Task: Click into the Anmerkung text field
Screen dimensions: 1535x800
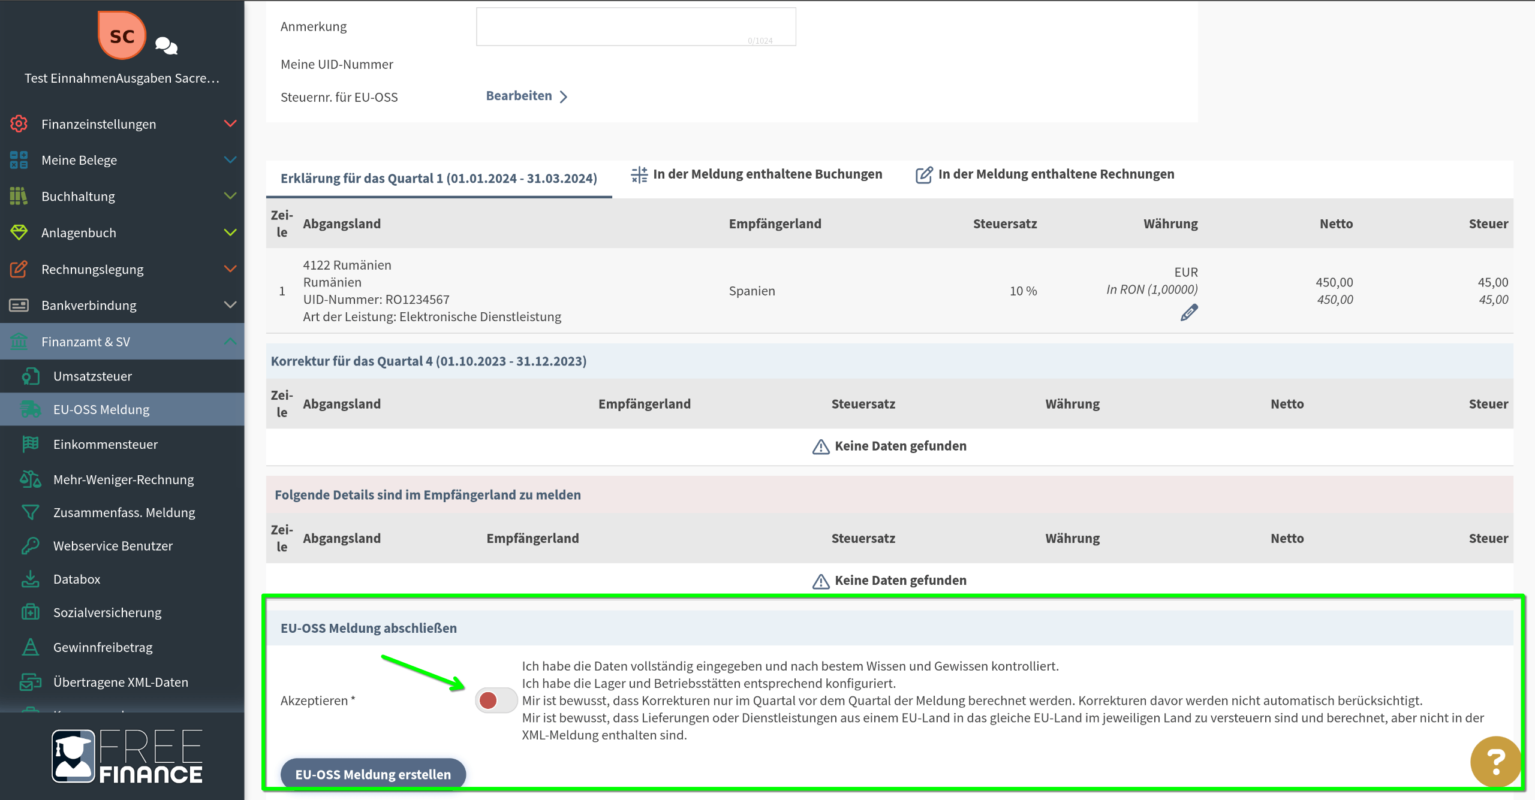Action: (636, 26)
